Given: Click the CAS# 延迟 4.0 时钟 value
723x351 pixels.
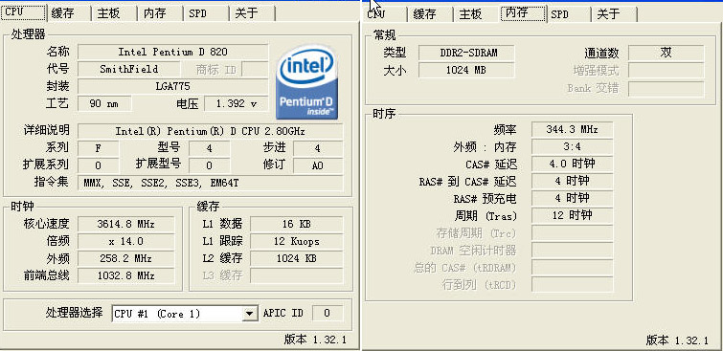Looking at the screenshot, I should pyautogui.click(x=573, y=164).
